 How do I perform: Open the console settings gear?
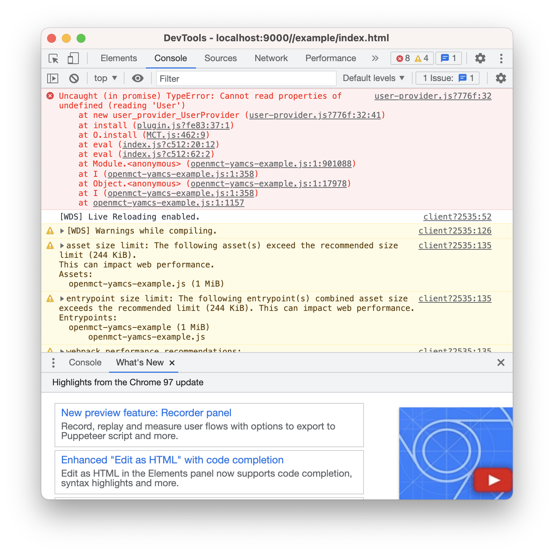pyautogui.click(x=501, y=78)
